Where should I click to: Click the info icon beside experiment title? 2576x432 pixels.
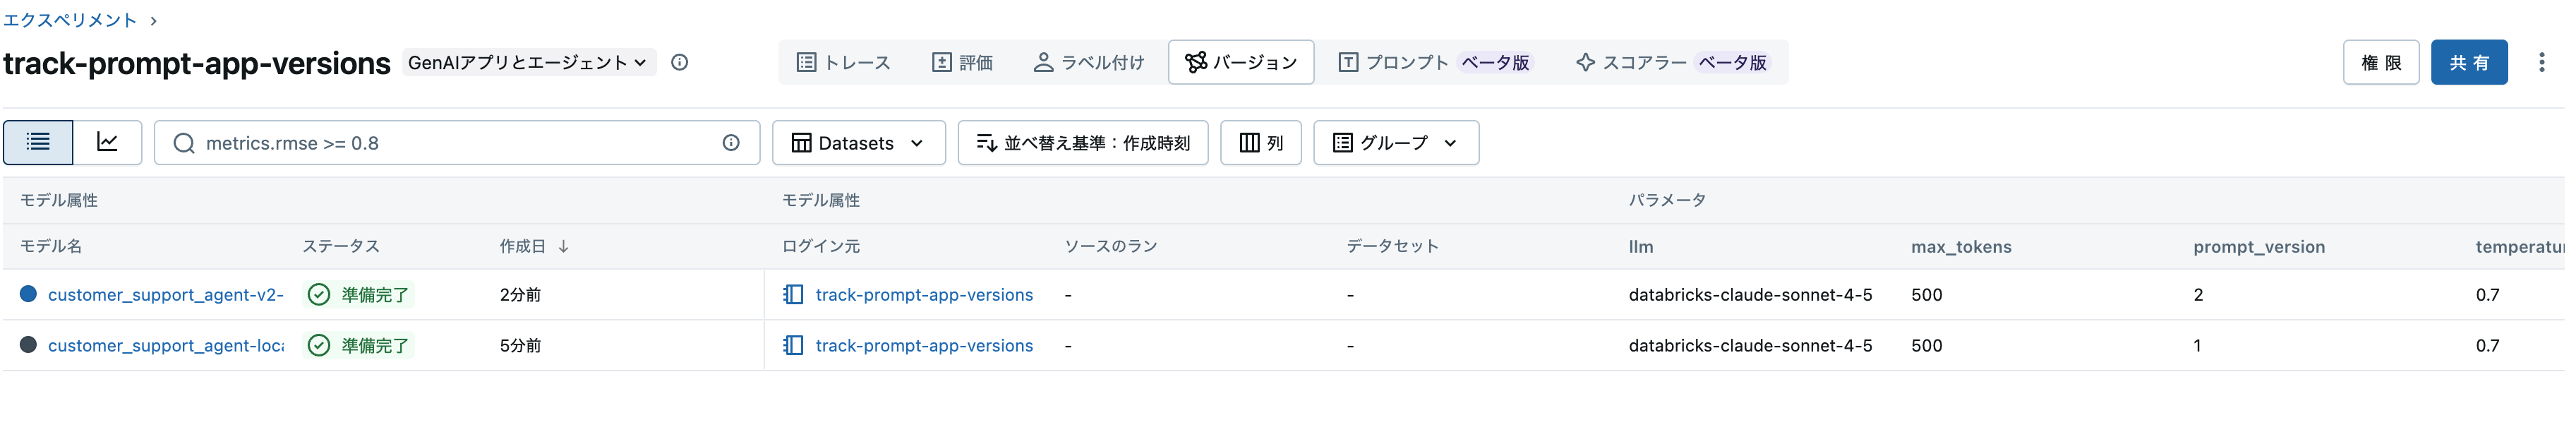coord(680,62)
